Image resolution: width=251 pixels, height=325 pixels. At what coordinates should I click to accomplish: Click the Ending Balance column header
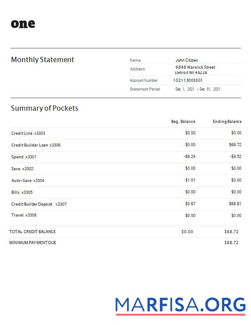pos(227,122)
